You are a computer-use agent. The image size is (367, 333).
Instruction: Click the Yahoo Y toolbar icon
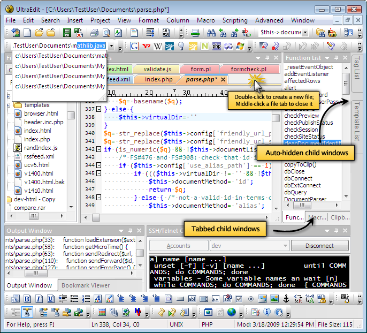tap(146, 47)
